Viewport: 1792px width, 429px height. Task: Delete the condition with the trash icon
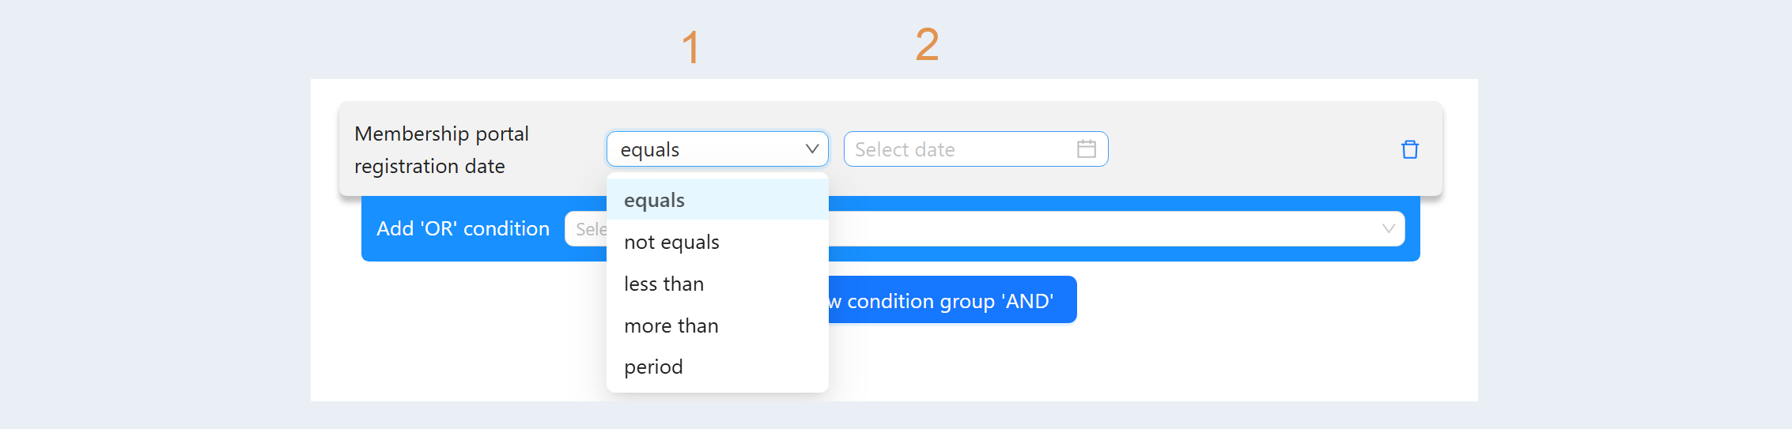[1409, 149]
